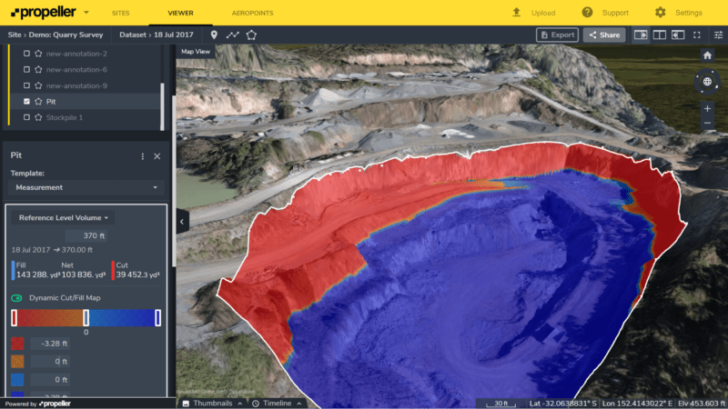Click the 370 ft reference level field
The height and width of the screenshot is (409, 728).
[86, 235]
